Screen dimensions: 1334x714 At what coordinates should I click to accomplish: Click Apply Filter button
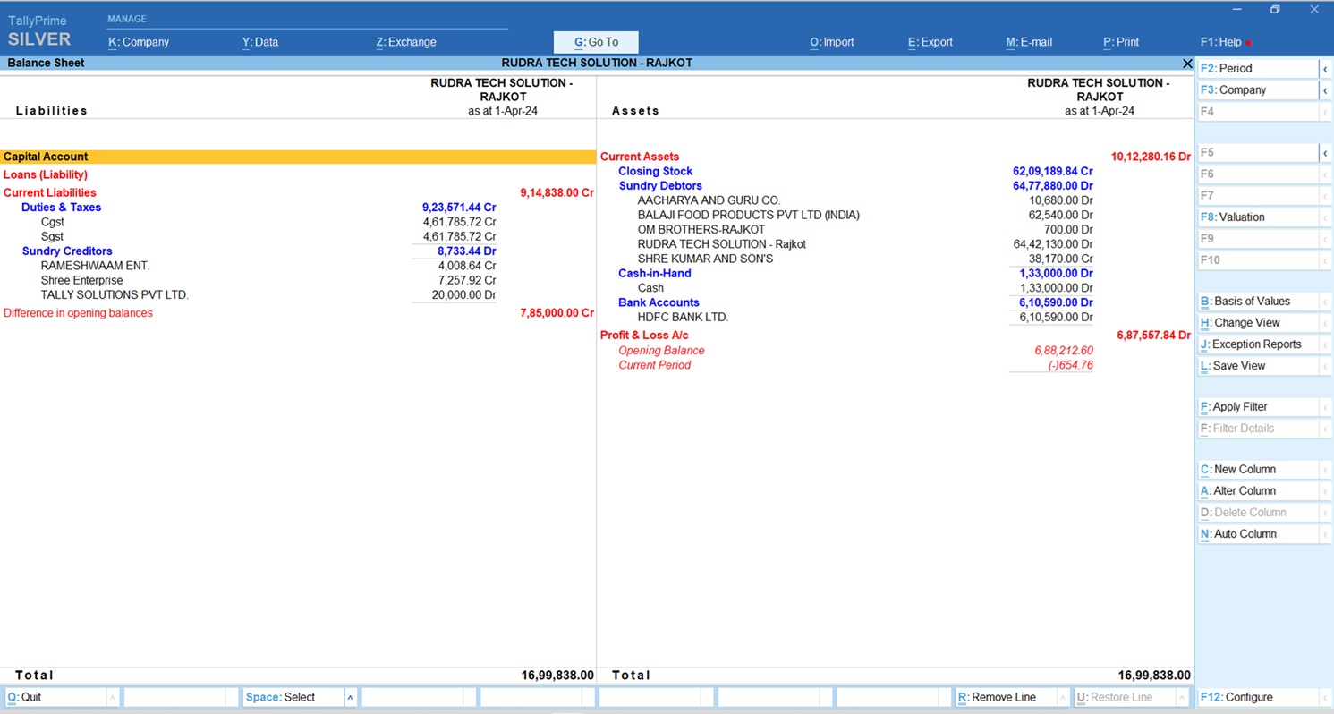click(x=1257, y=407)
